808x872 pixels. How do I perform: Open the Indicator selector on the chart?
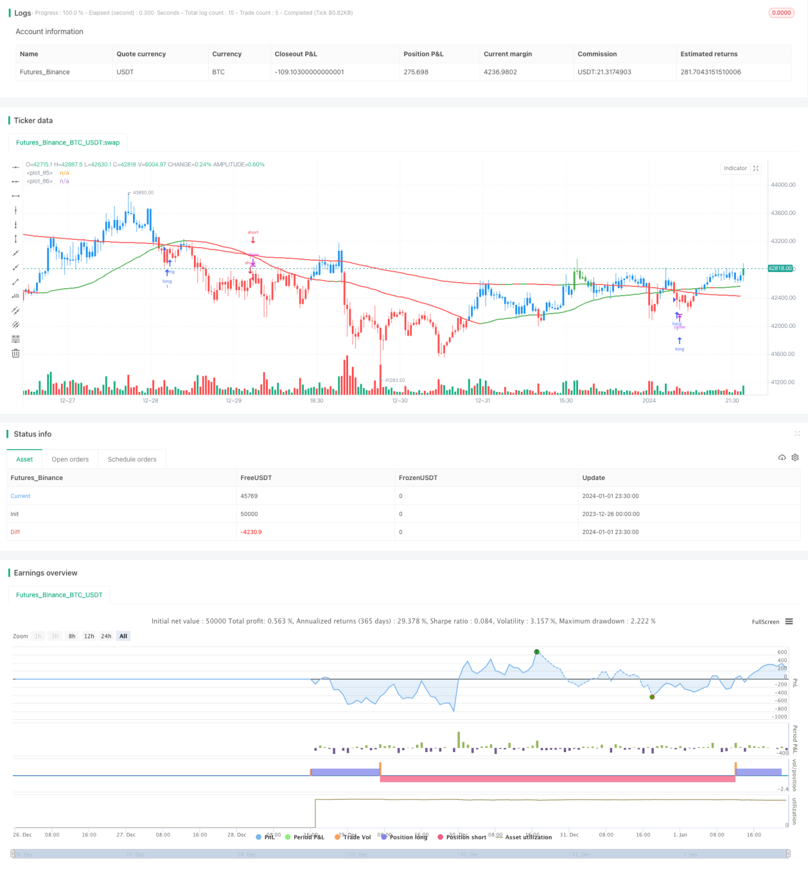coord(735,168)
